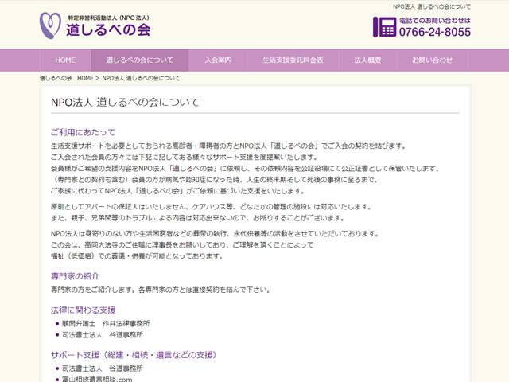Click line starting また、親子、兄弟間等のトラブル
Viewport: 509px width, 382px height.
tap(198, 218)
